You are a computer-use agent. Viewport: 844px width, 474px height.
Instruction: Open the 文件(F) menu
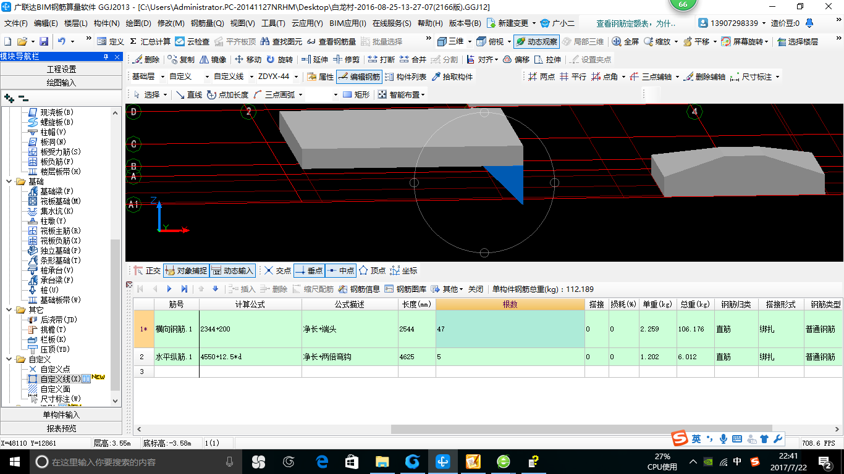pyautogui.click(x=16, y=23)
